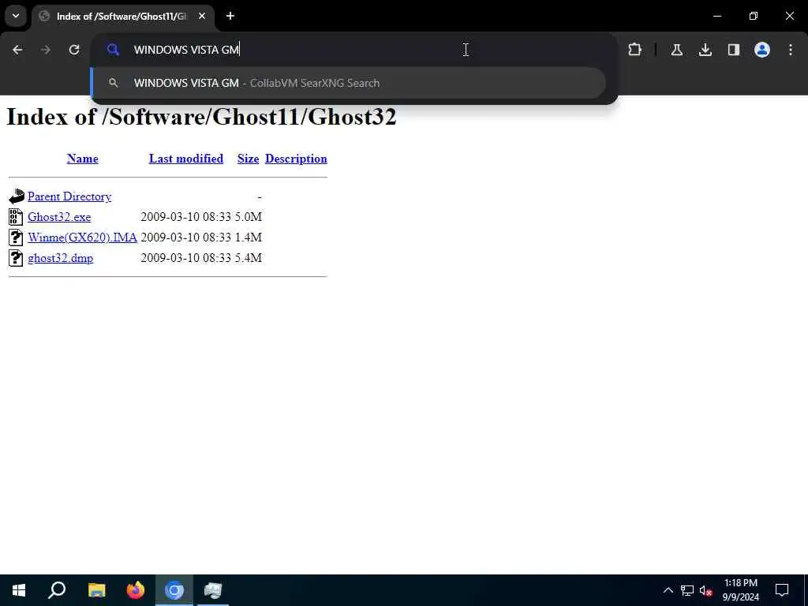Viewport: 808px width, 606px height.
Task: Click the back-arrow icon beside Parent Directory
Action: click(17, 196)
